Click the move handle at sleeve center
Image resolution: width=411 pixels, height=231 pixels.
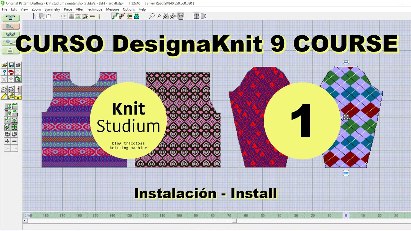click(x=346, y=117)
